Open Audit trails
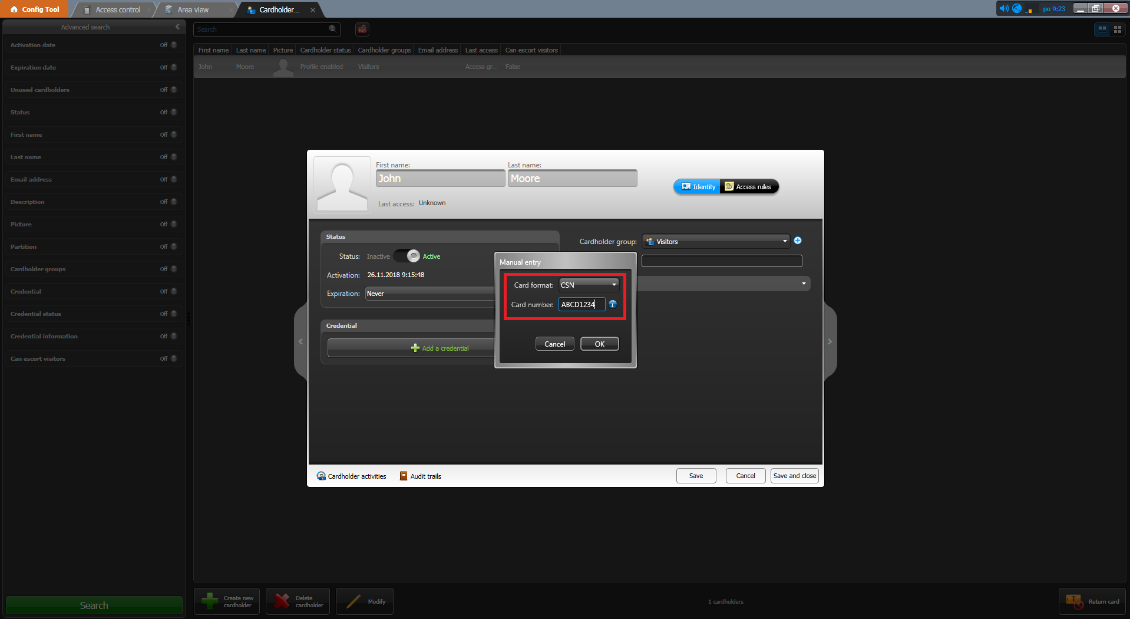 421,476
